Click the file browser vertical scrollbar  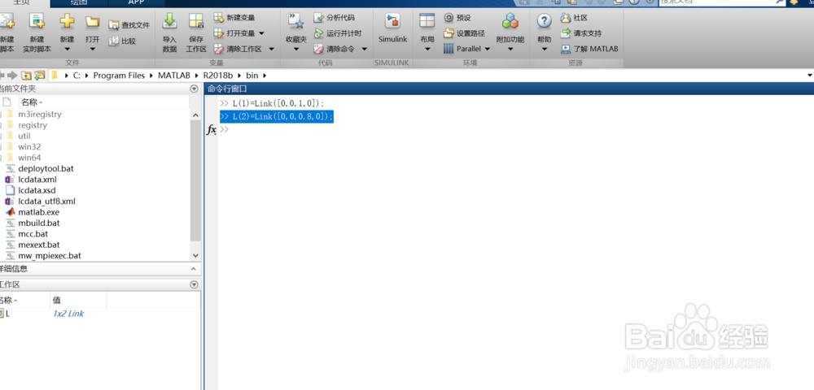click(x=195, y=180)
